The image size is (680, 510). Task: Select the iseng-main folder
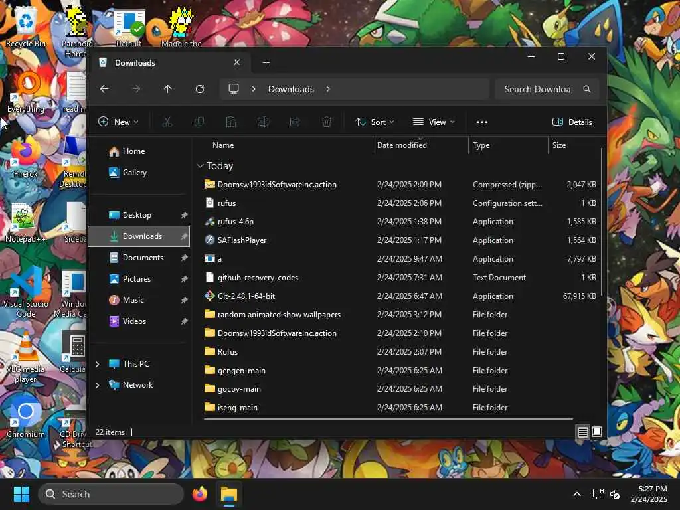click(400, 408)
